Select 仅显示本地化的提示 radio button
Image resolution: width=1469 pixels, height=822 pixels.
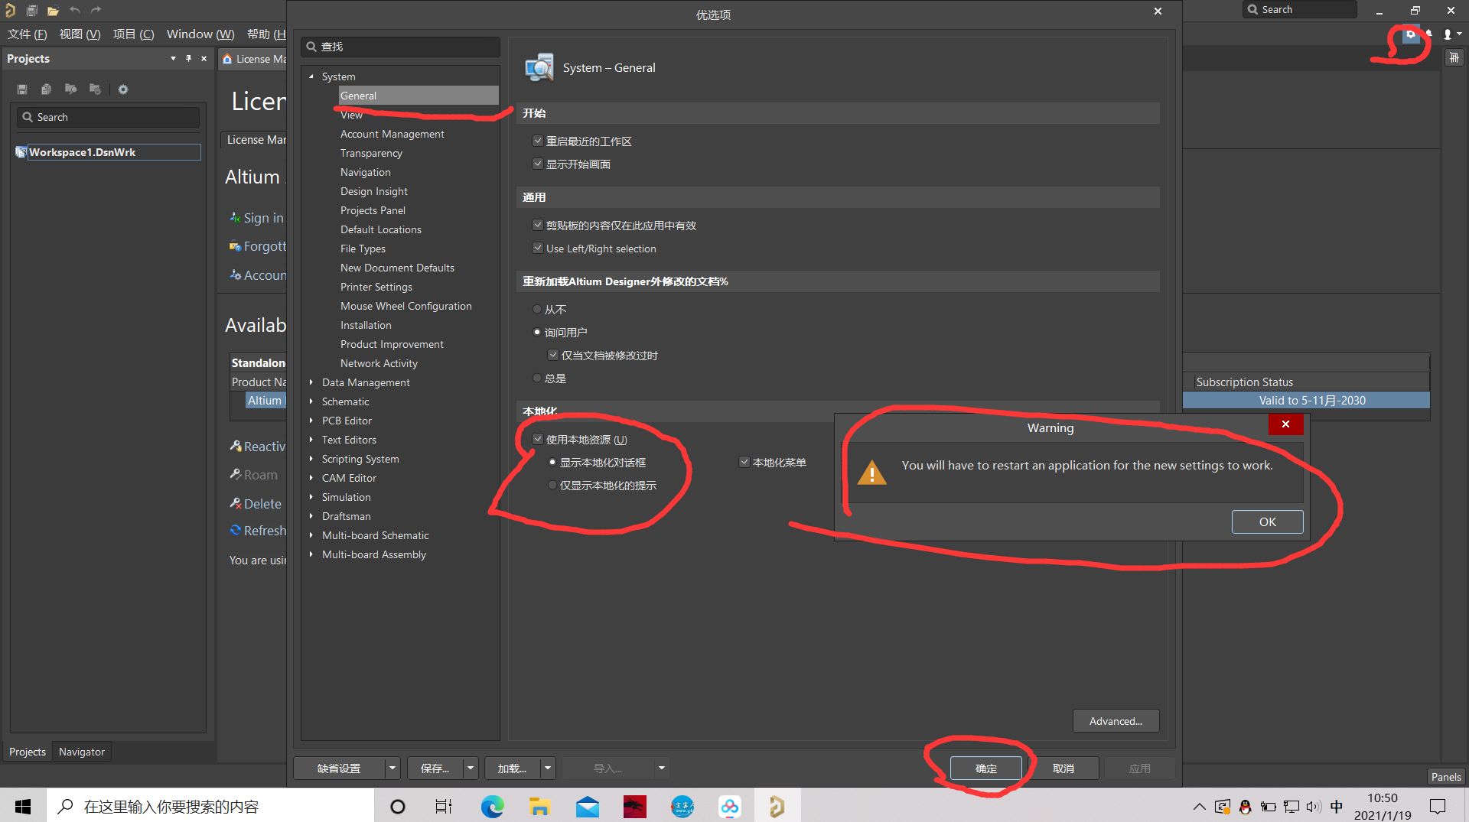pos(552,485)
